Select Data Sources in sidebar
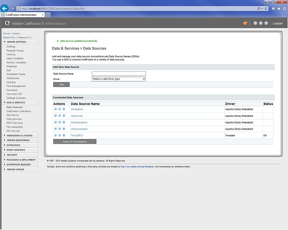The height and width of the screenshot is (230, 288). pyautogui.click(x=14, y=107)
